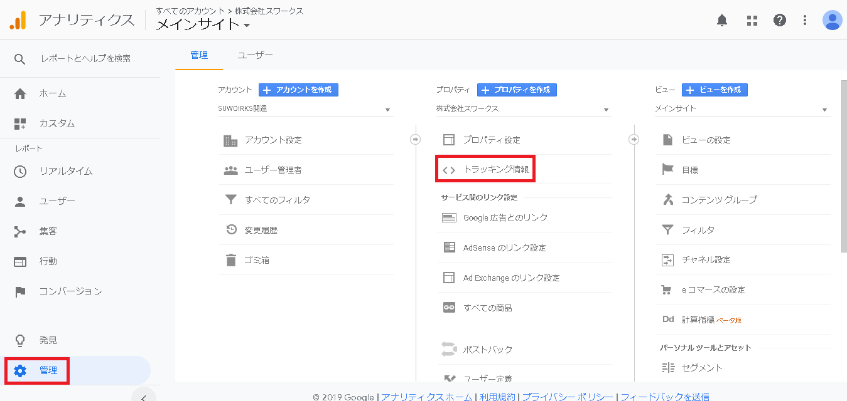
Task: Click the help question mark icon
Action: (x=779, y=20)
